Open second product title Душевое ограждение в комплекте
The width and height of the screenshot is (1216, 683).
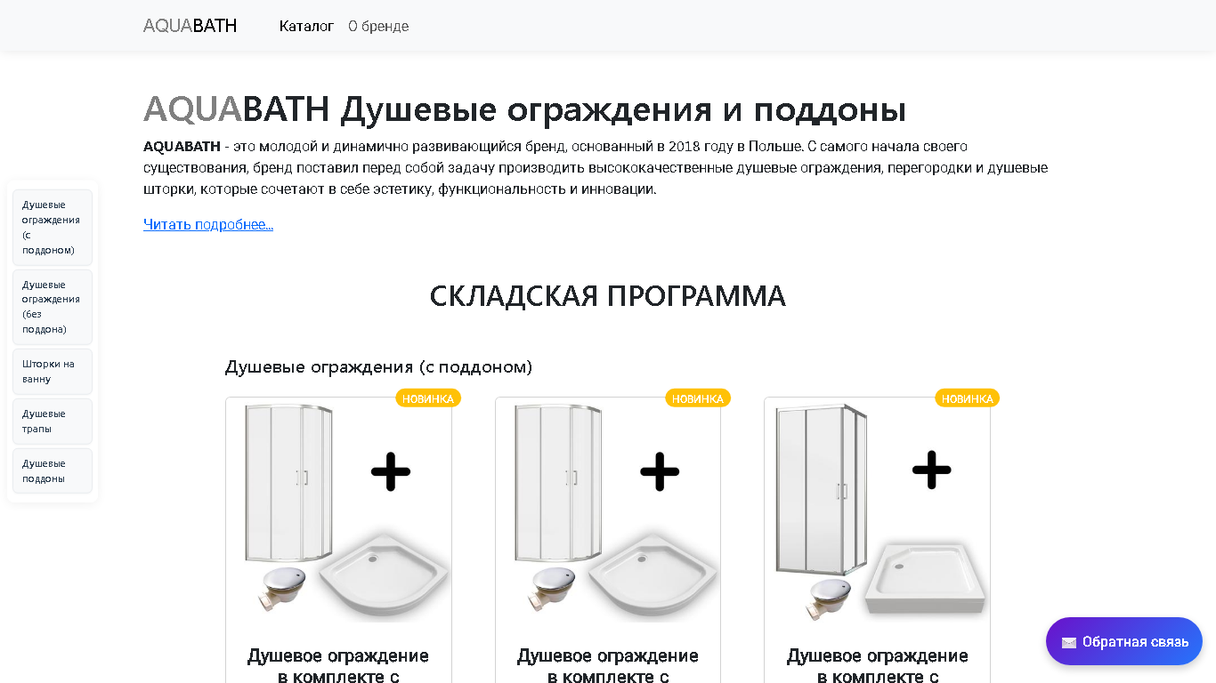[x=608, y=666]
